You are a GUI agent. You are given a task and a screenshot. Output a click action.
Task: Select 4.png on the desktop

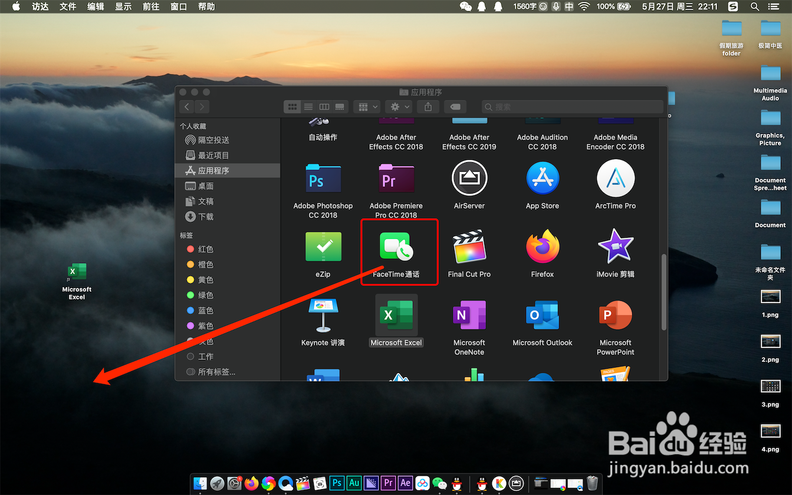(x=770, y=438)
